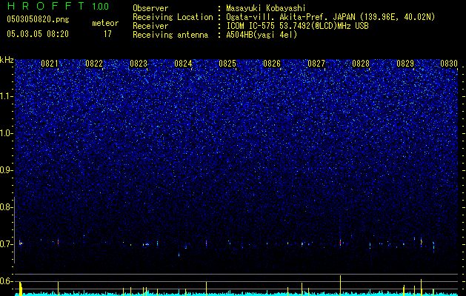Click the version number 1.0.0
The image size is (466, 296).
100,6
